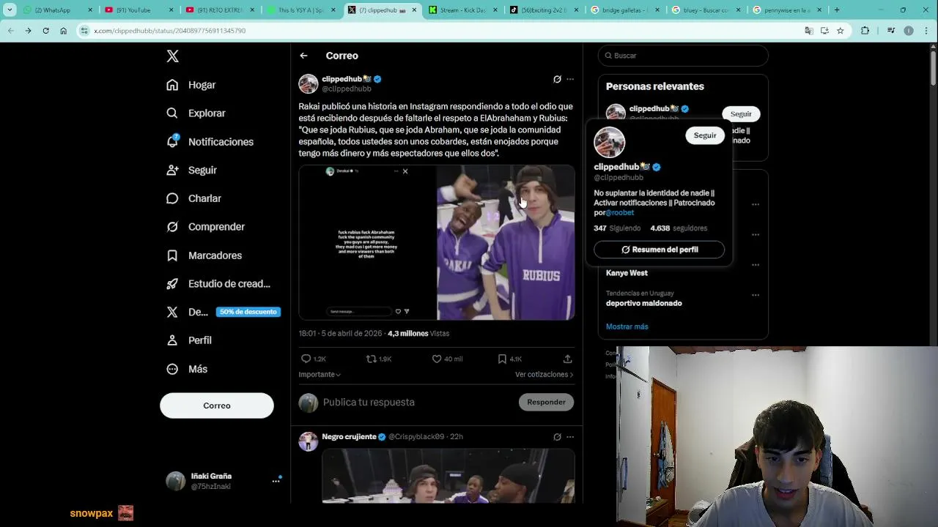
Task: Go back with the Correo arrow
Action: tap(303, 56)
